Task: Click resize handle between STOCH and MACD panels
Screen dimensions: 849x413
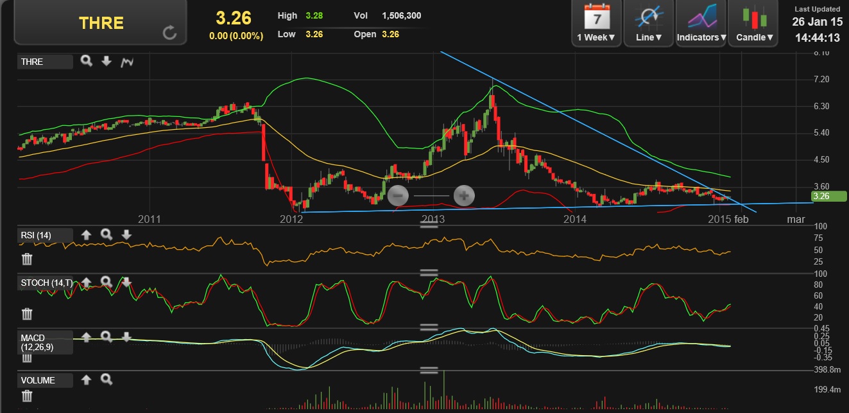Action: pyautogui.click(x=429, y=327)
